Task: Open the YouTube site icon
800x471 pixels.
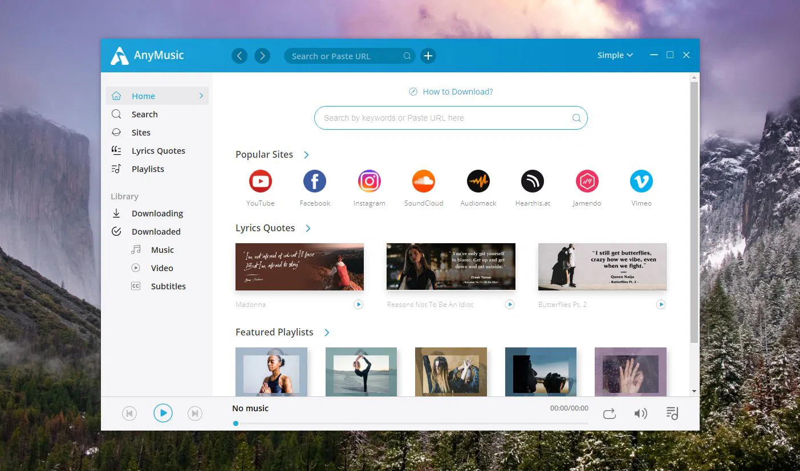Action: (261, 182)
